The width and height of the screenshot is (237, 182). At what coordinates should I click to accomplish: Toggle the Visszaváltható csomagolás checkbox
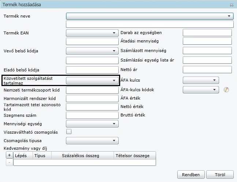pos(69,131)
